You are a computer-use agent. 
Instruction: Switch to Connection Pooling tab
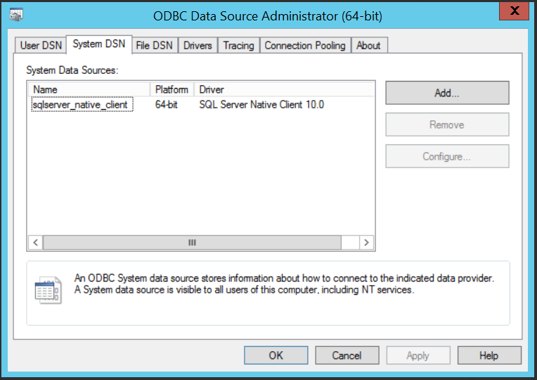click(305, 45)
